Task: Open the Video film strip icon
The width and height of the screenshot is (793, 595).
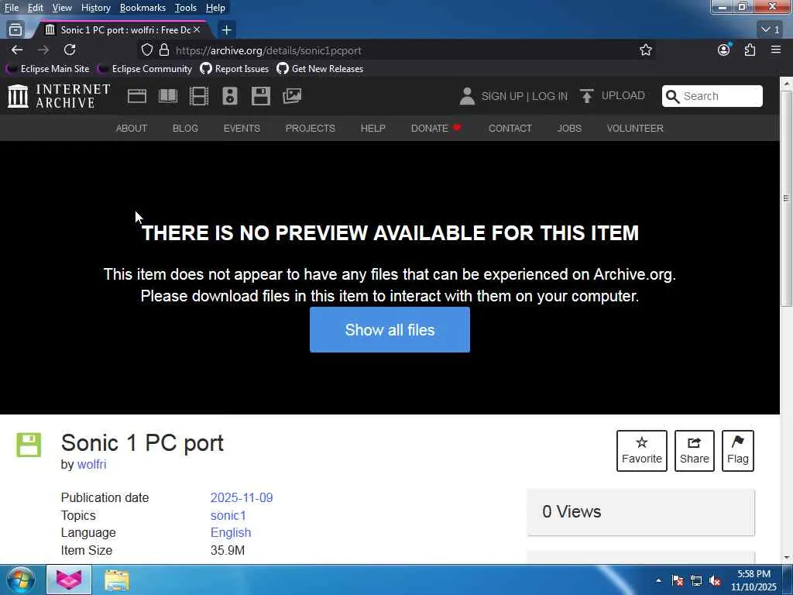Action: [x=199, y=96]
